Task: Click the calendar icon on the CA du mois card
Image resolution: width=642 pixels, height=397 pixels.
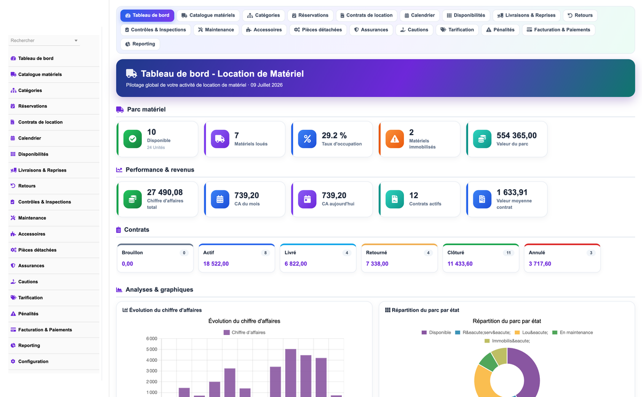Action: tap(220, 199)
